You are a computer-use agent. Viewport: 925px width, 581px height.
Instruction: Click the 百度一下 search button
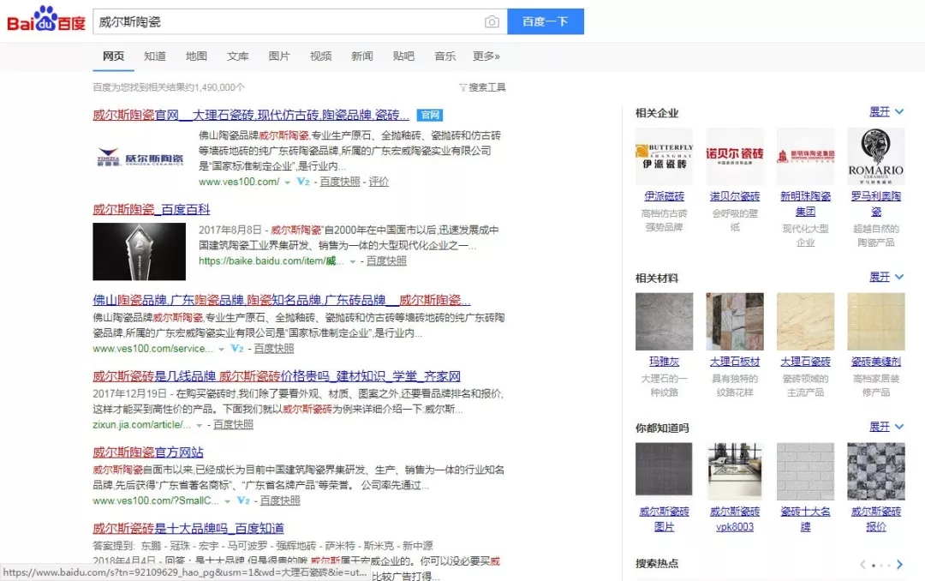tap(546, 21)
